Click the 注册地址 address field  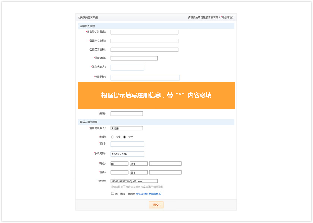click(145, 77)
